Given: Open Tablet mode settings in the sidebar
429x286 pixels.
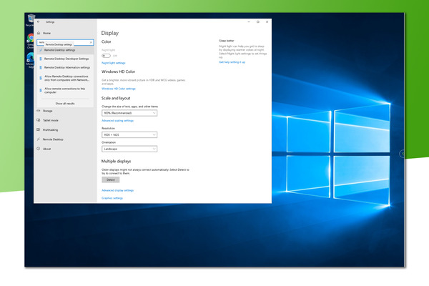Looking at the screenshot, I should click(x=51, y=120).
